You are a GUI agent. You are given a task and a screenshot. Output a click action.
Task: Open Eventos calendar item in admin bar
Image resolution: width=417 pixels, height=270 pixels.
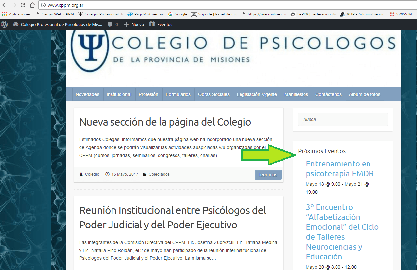pos(161,24)
